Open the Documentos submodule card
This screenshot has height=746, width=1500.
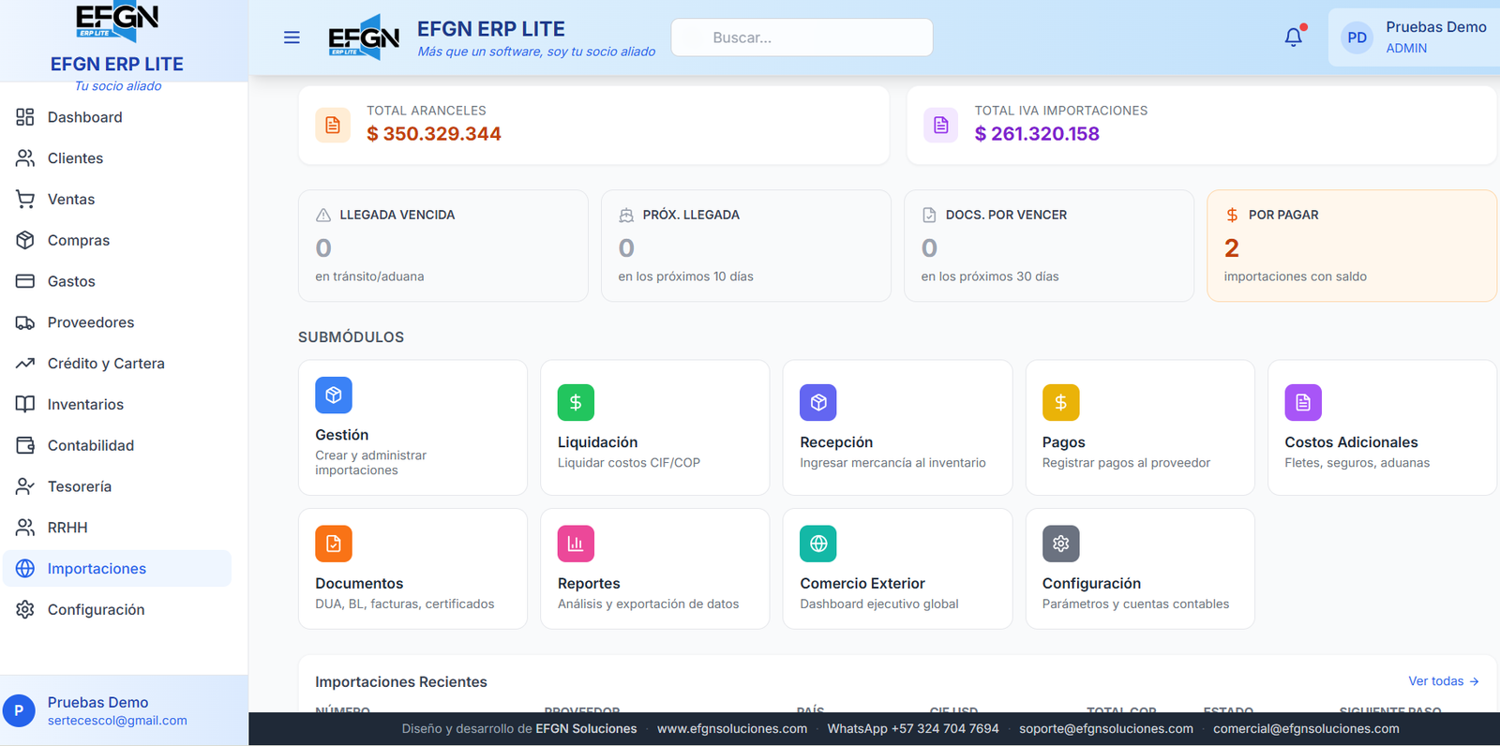click(412, 569)
